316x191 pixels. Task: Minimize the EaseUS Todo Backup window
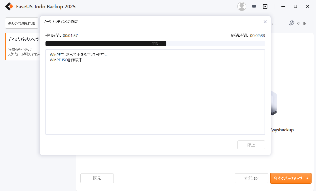[x=283, y=6]
